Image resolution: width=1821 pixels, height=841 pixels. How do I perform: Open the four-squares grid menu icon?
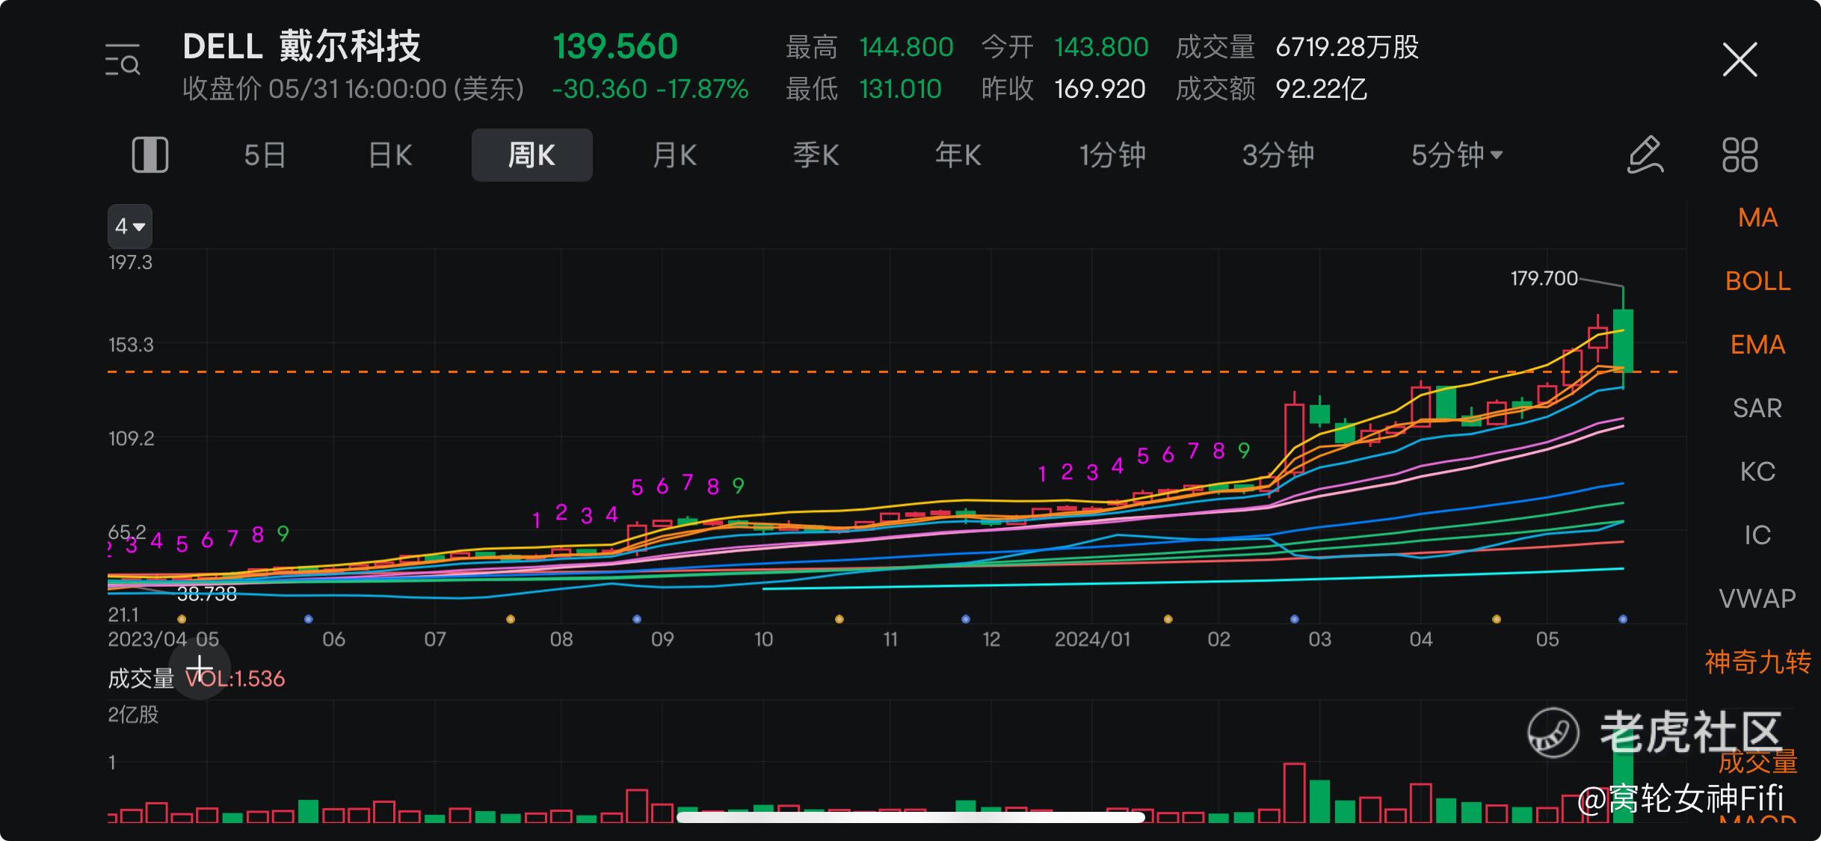coord(1740,155)
